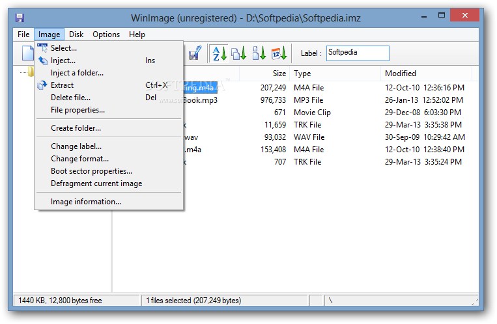
Task: Click date 26-Jan-13 12:52:02 PM
Action: coord(424,100)
